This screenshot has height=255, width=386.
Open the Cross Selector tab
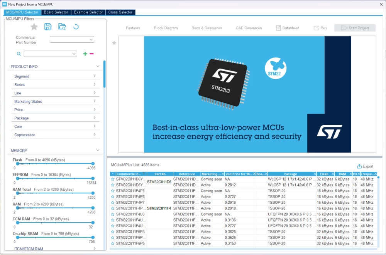(120, 12)
